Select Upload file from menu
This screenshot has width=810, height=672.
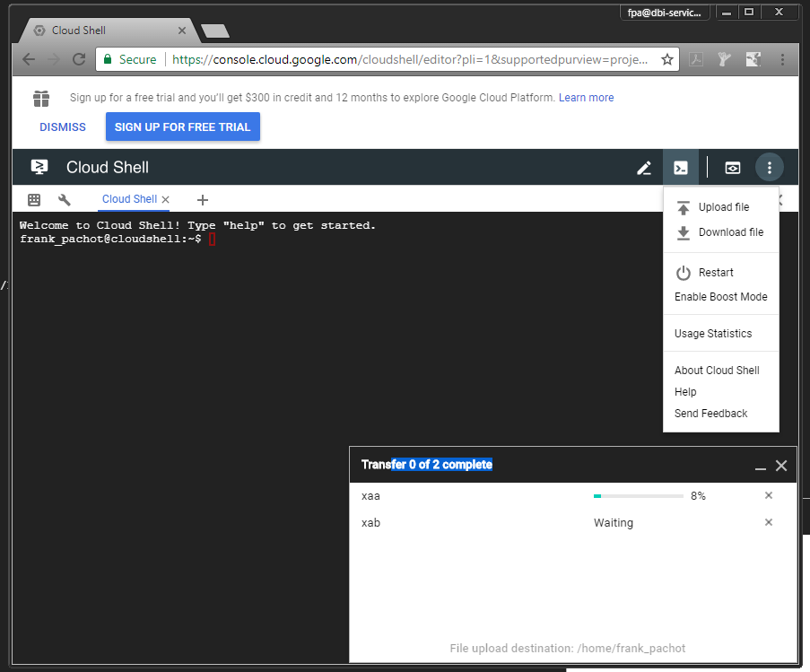(x=723, y=207)
